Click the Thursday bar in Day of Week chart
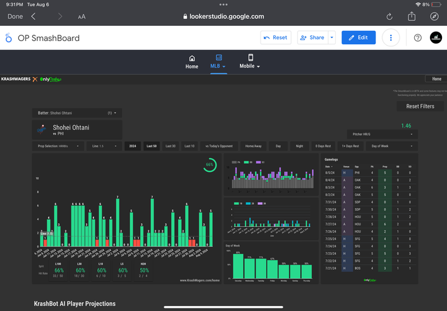Image resolution: width=447 pixels, height=311 pixels. [306, 271]
